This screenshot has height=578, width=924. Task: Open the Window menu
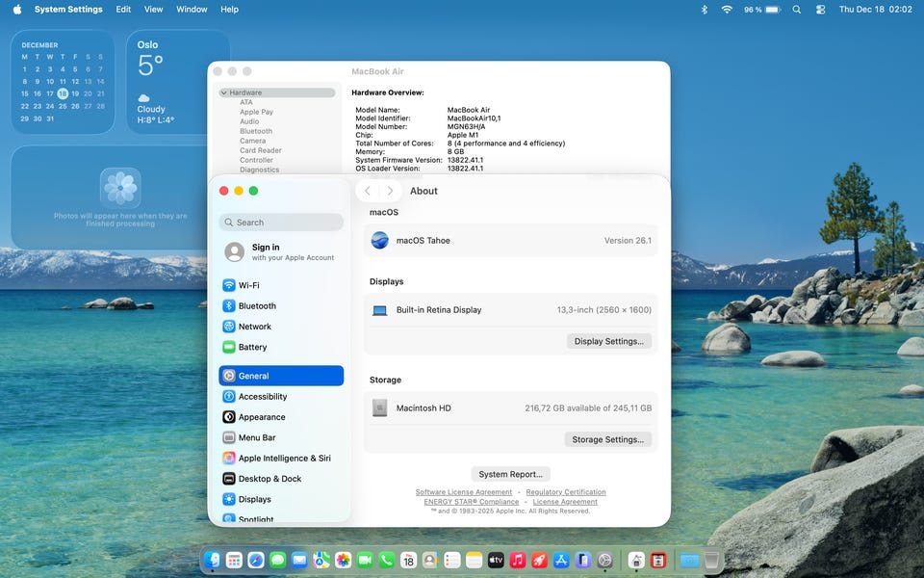click(x=192, y=10)
